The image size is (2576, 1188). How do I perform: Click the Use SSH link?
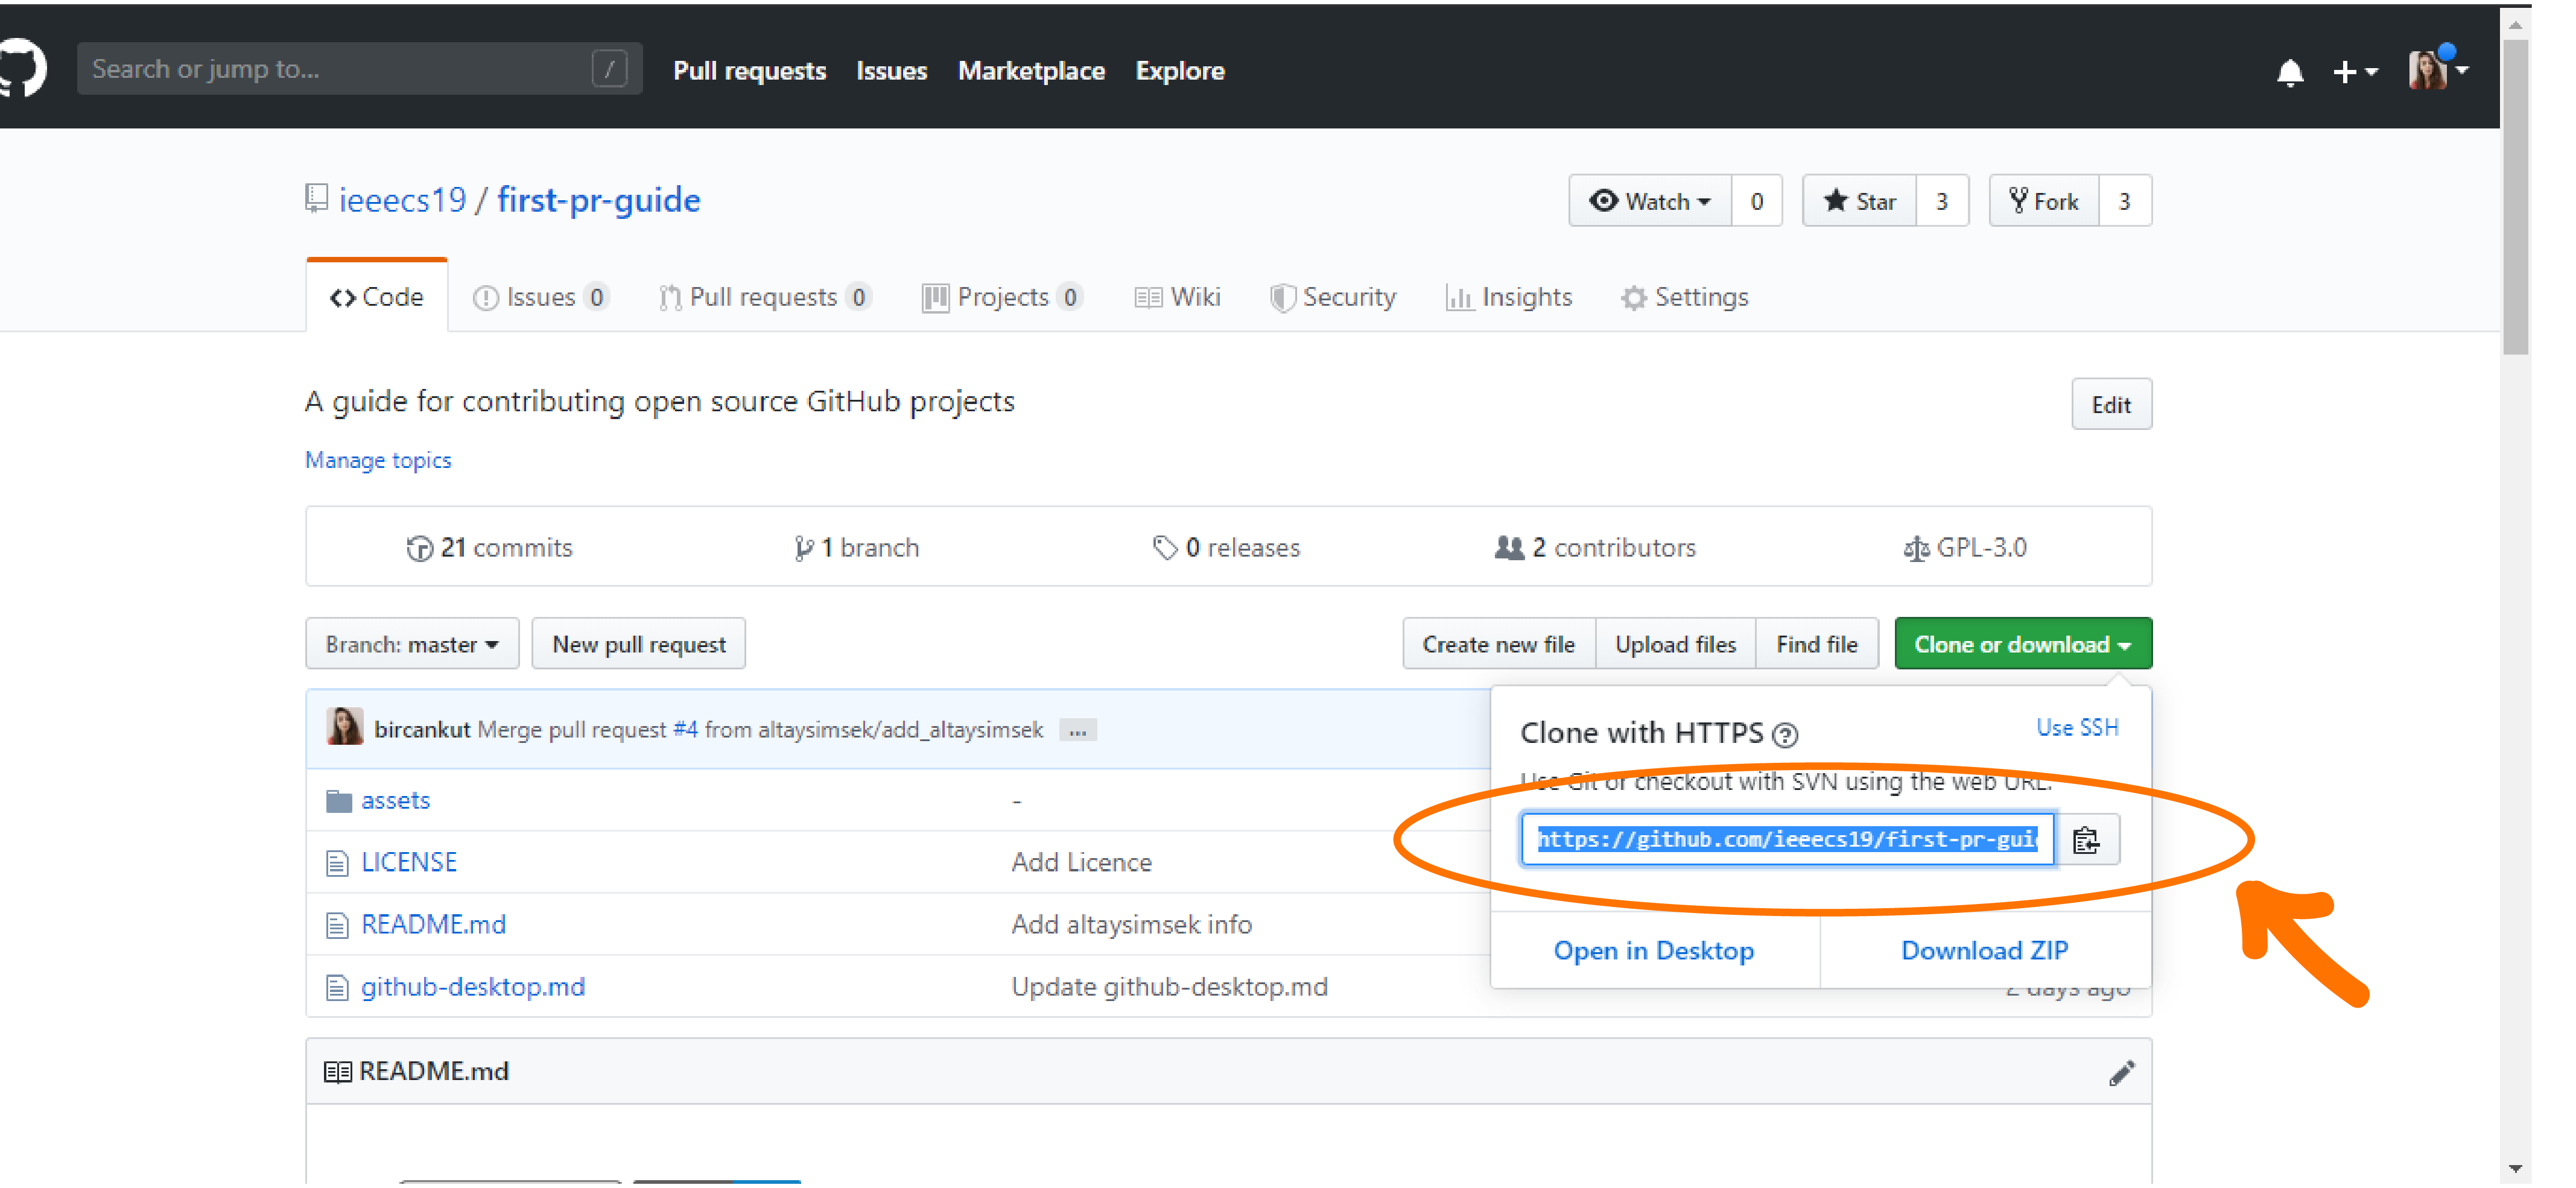click(2077, 728)
